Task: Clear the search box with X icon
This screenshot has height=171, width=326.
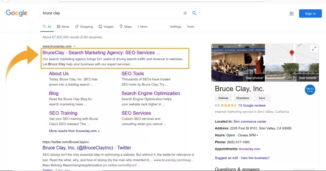Action: (x=185, y=13)
